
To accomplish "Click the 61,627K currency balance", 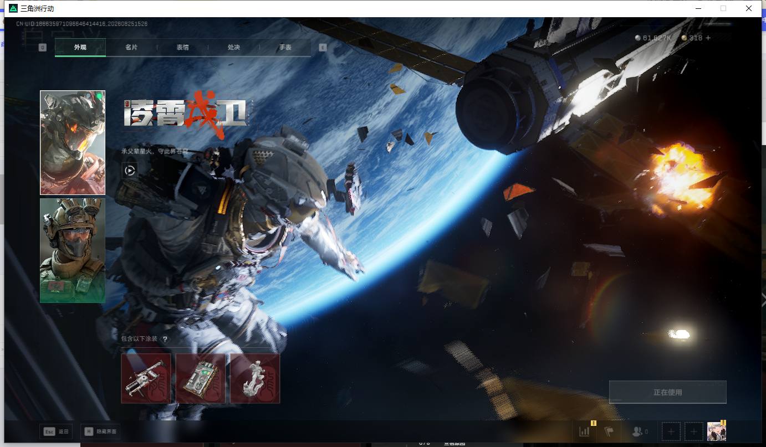I will point(657,38).
